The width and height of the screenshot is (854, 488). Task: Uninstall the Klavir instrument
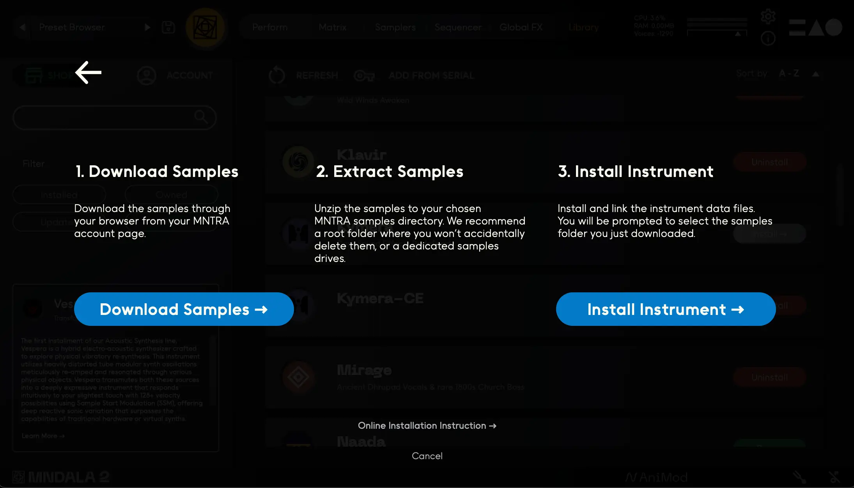pyautogui.click(x=769, y=162)
